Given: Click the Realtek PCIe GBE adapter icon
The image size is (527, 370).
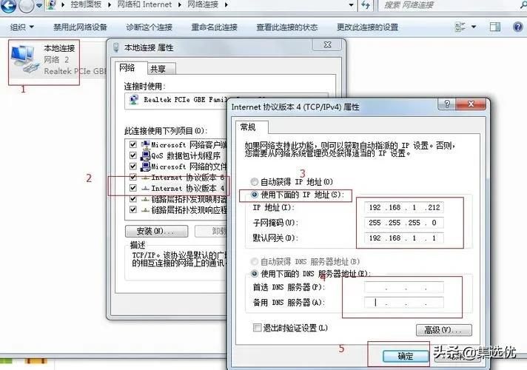Looking at the screenshot, I should pos(134,99).
